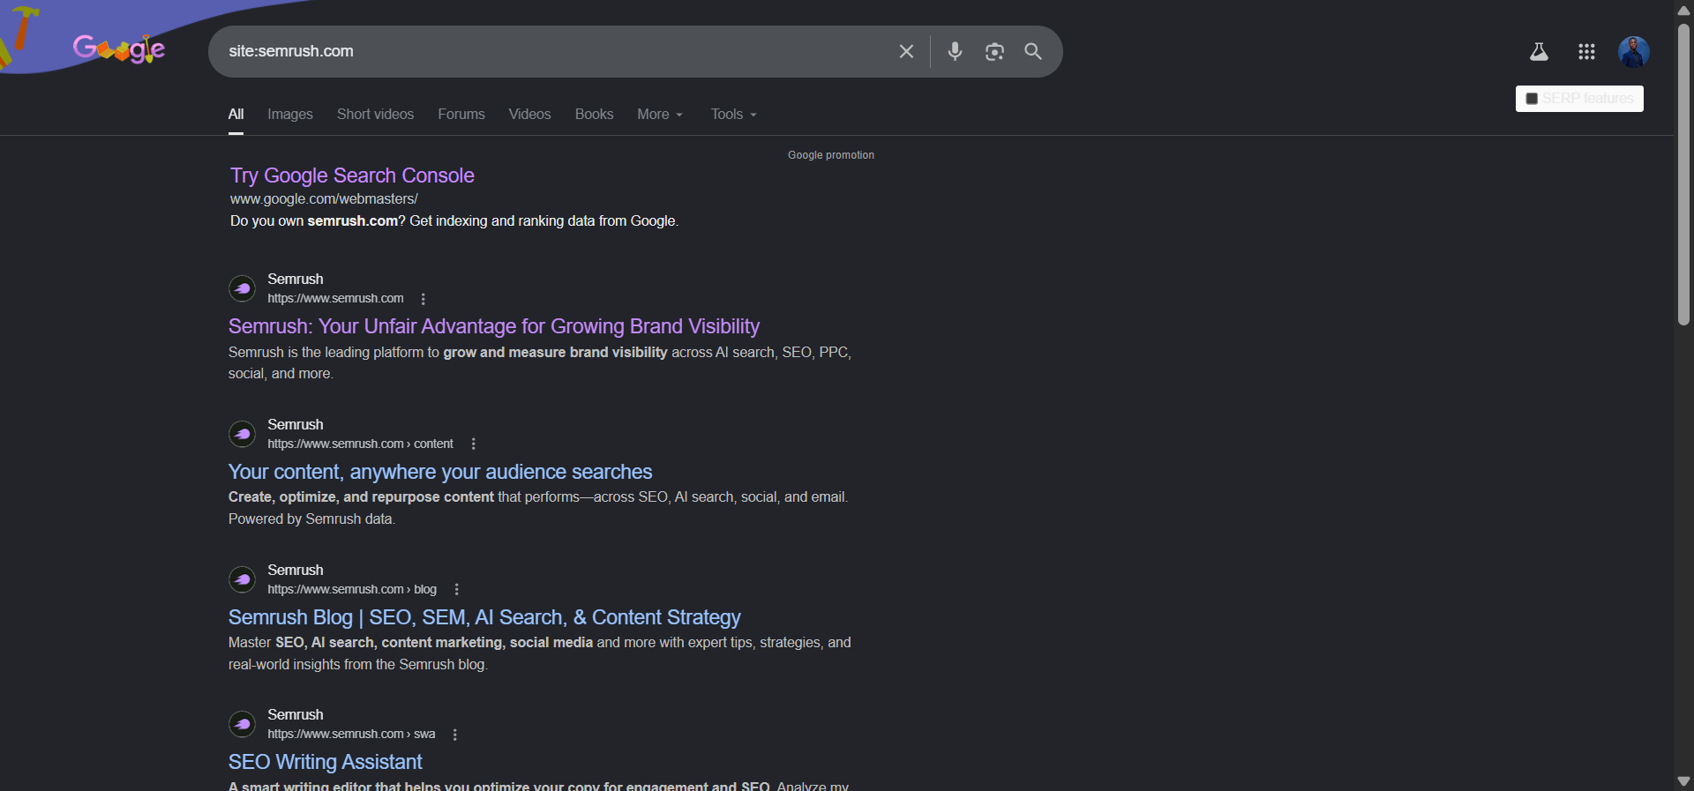This screenshot has height=791, width=1694.
Task: Toggle the SERP features checkbox
Action: pos(1532,99)
